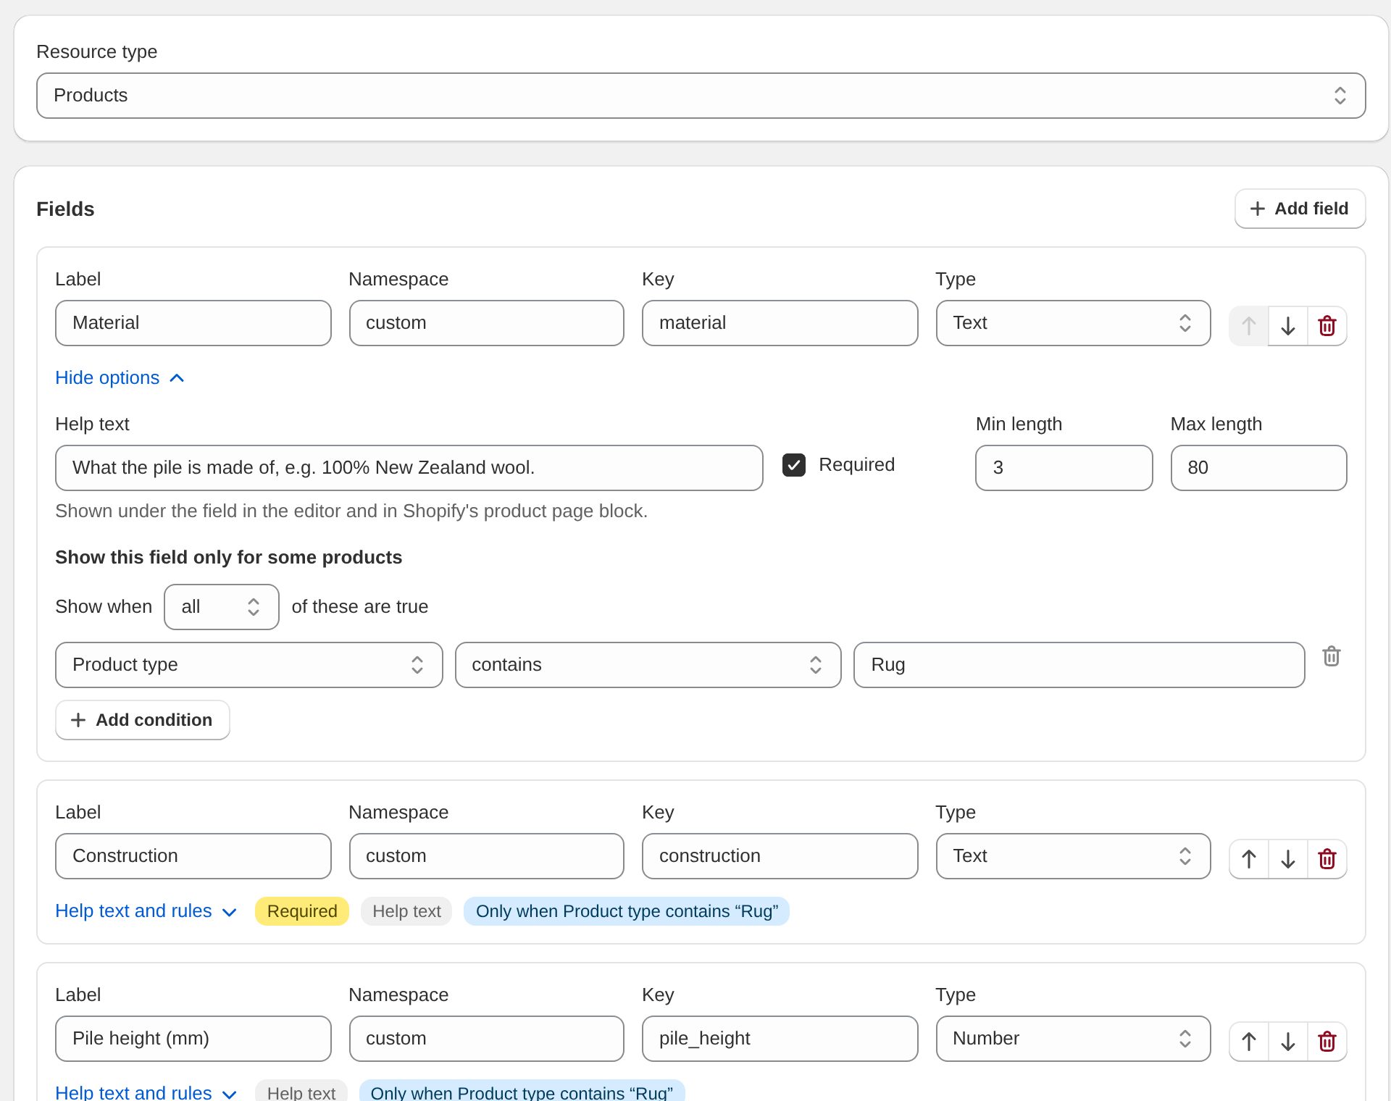Viewport: 1391px width, 1101px height.
Task: Click 'Show this field only for some products' heading
Action: 228,558
